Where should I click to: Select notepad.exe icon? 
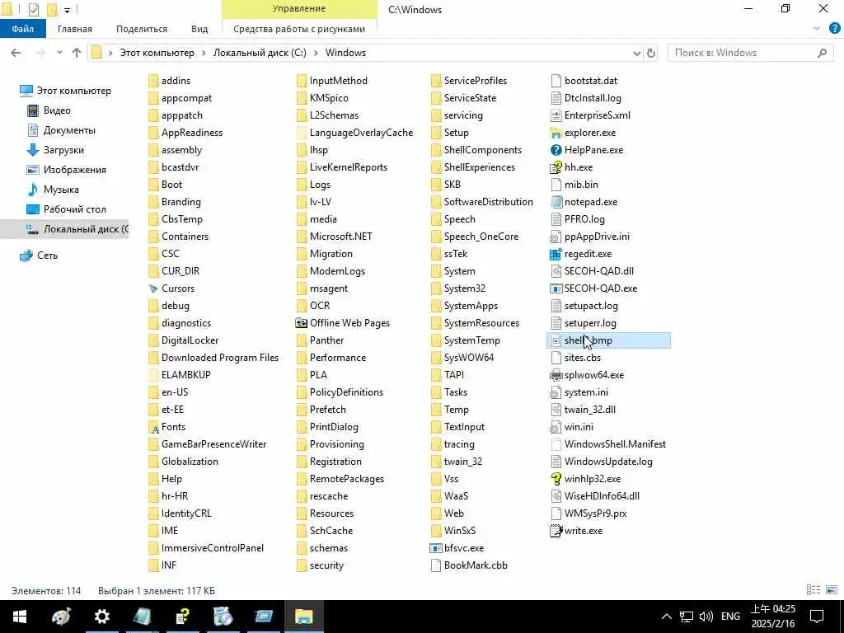(556, 203)
